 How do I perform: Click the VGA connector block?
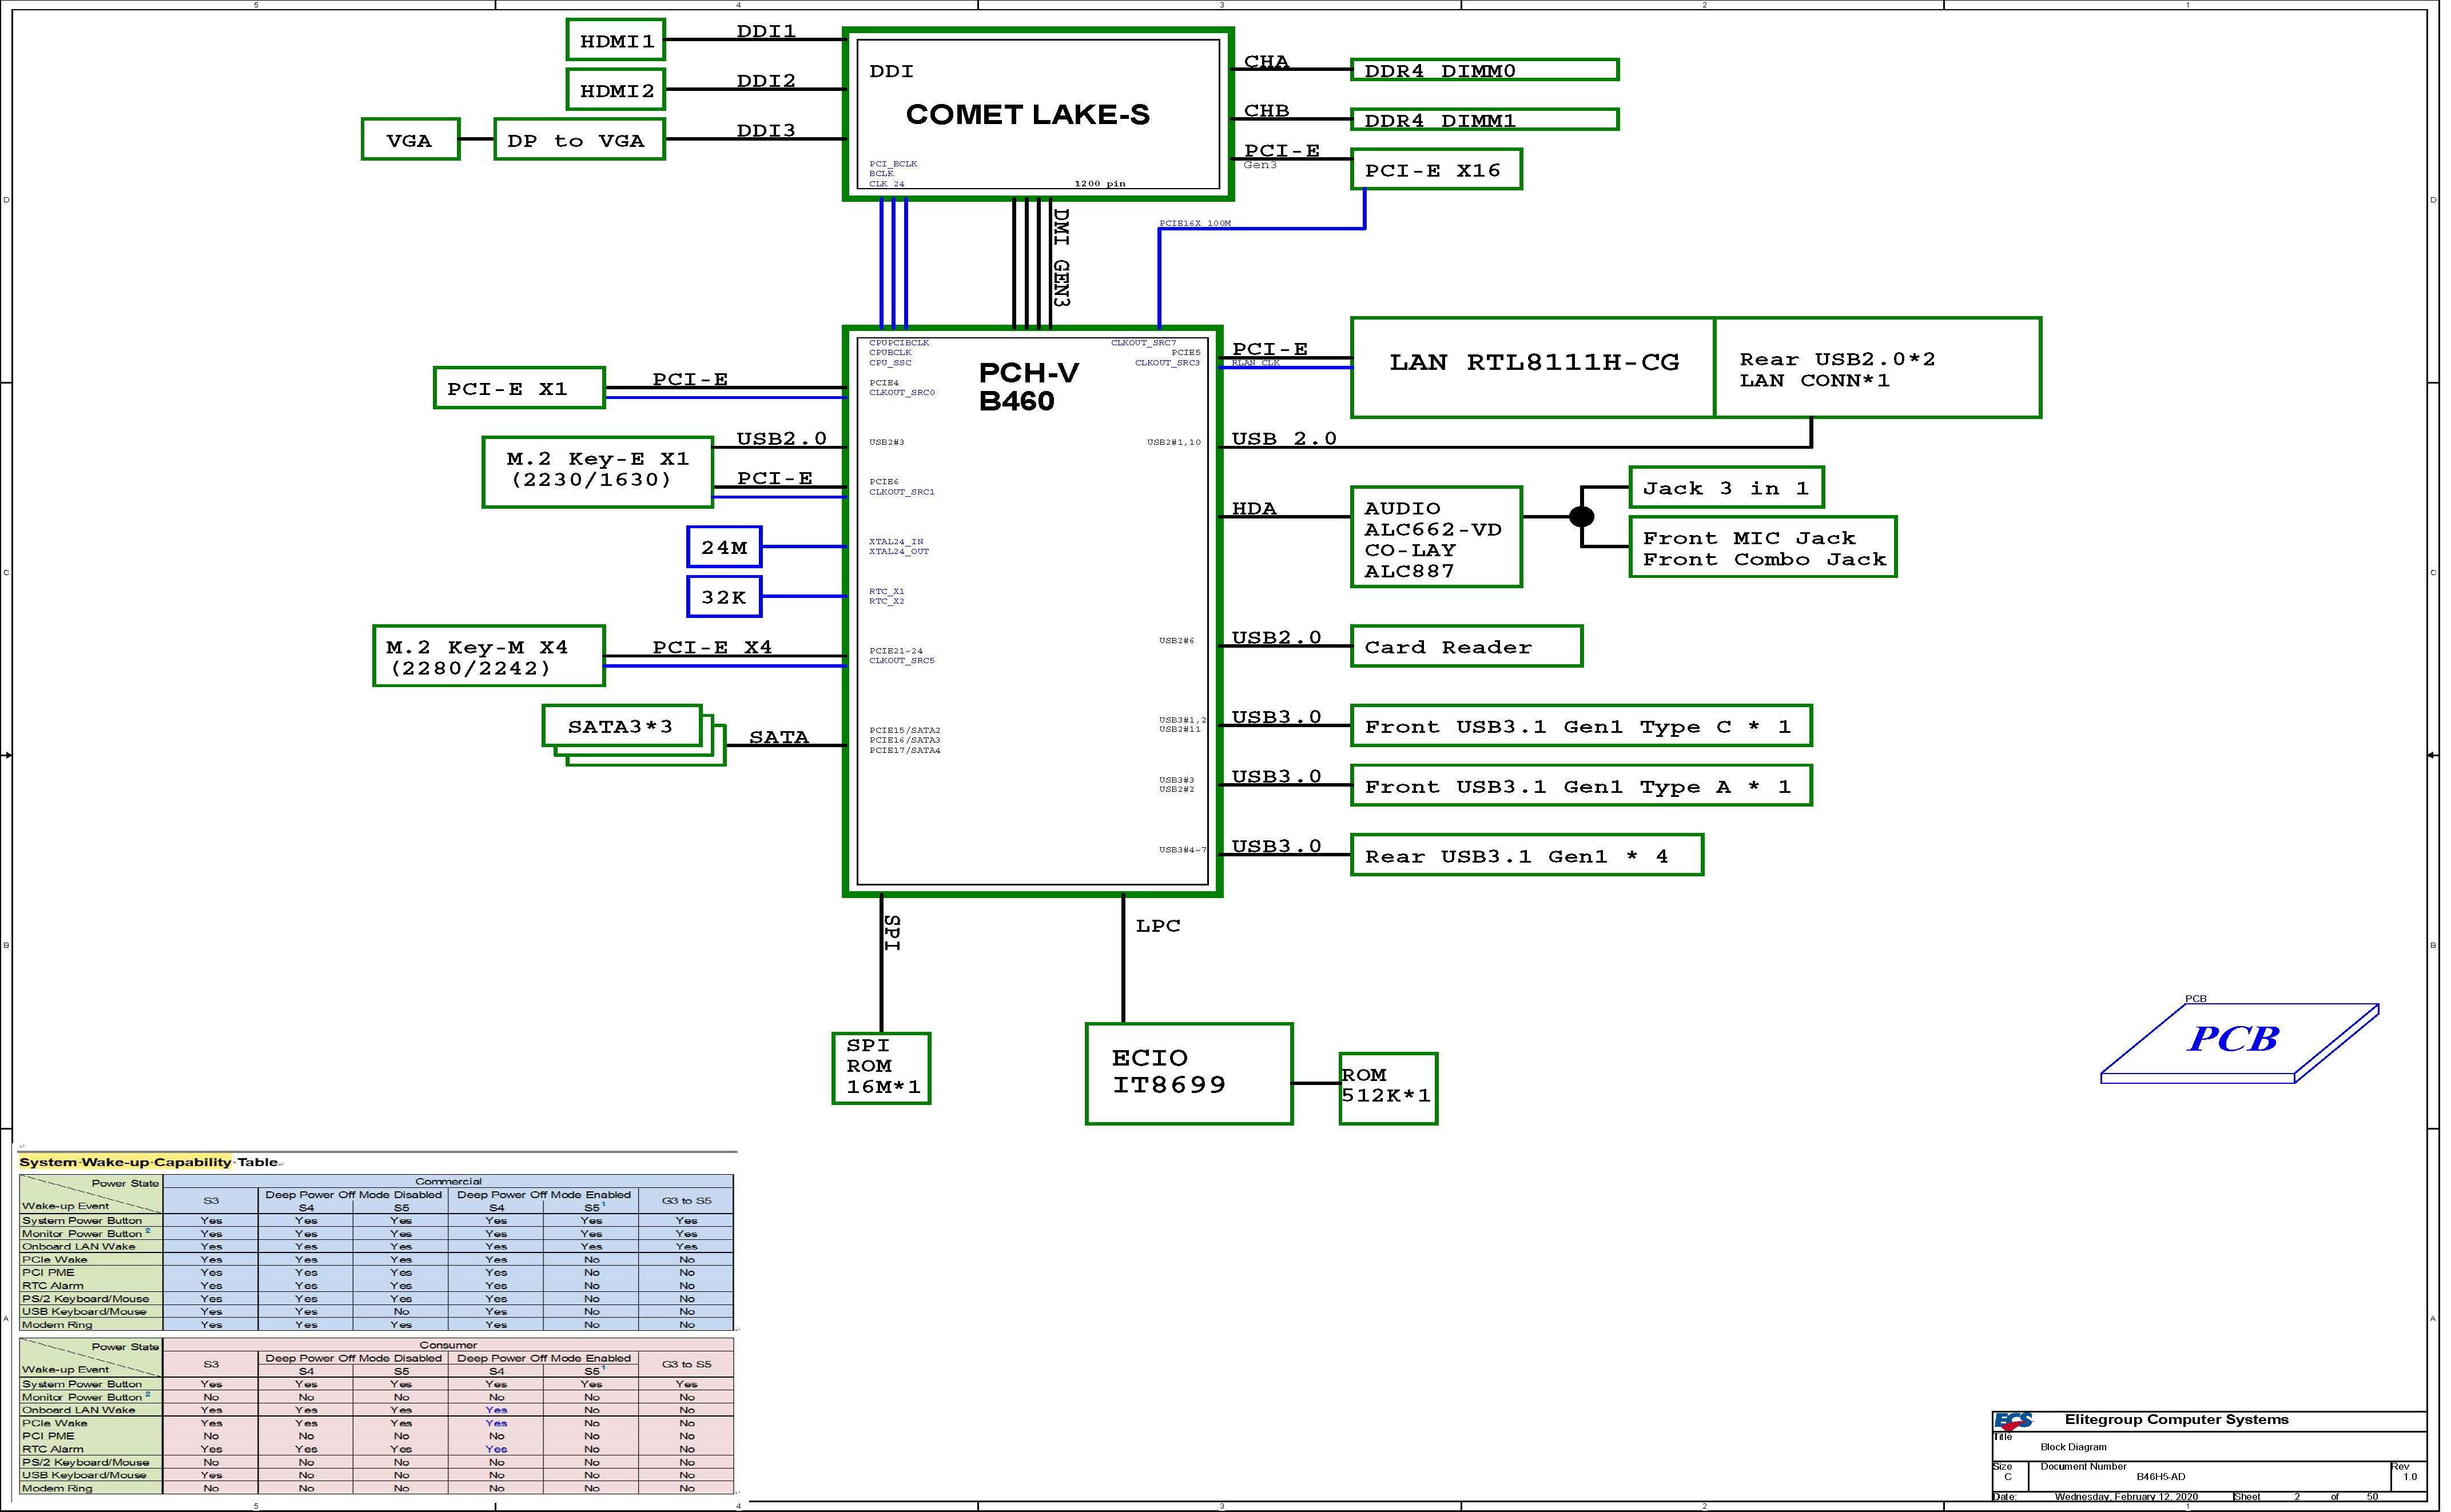click(x=410, y=140)
